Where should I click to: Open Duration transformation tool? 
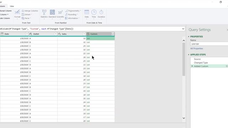(101, 14)
